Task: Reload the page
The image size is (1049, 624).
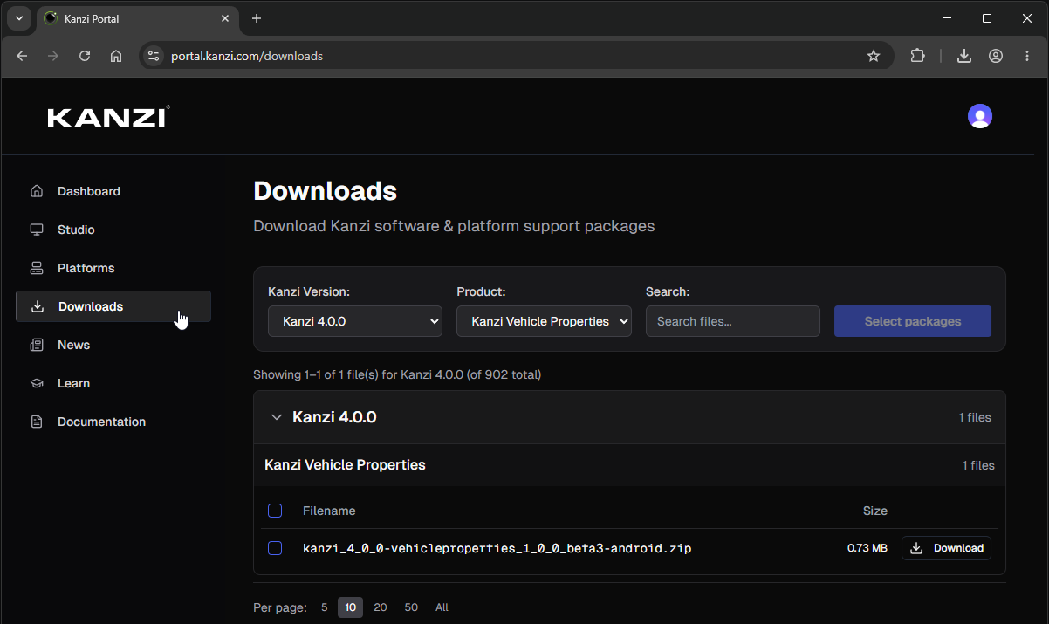Action: pyautogui.click(x=85, y=56)
